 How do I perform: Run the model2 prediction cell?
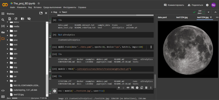pyautogui.click(x=55, y=91)
